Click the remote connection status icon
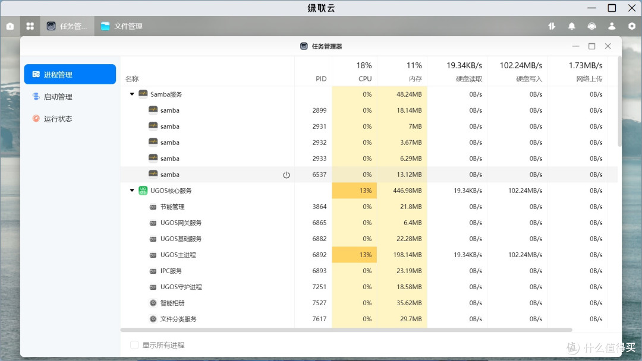This screenshot has width=642, height=361. tap(591, 26)
